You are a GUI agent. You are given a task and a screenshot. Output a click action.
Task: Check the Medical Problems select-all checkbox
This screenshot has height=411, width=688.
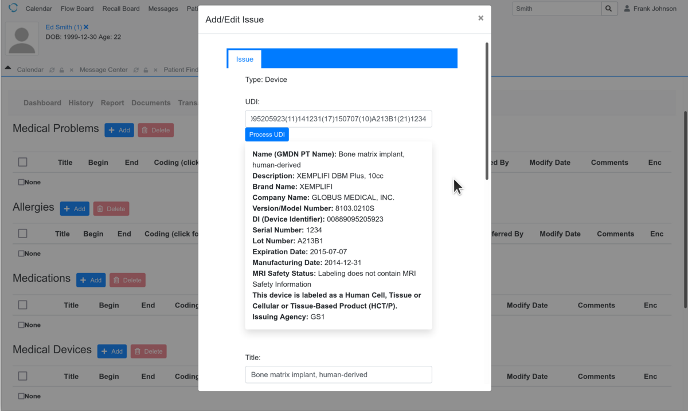point(22,162)
